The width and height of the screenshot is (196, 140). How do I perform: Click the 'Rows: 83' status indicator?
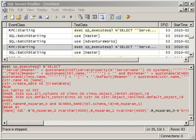tap(178, 129)
